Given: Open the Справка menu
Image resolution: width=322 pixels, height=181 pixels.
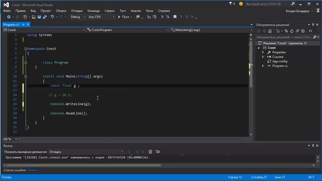Looking at the screenshot, I should [x=164, y=11].
